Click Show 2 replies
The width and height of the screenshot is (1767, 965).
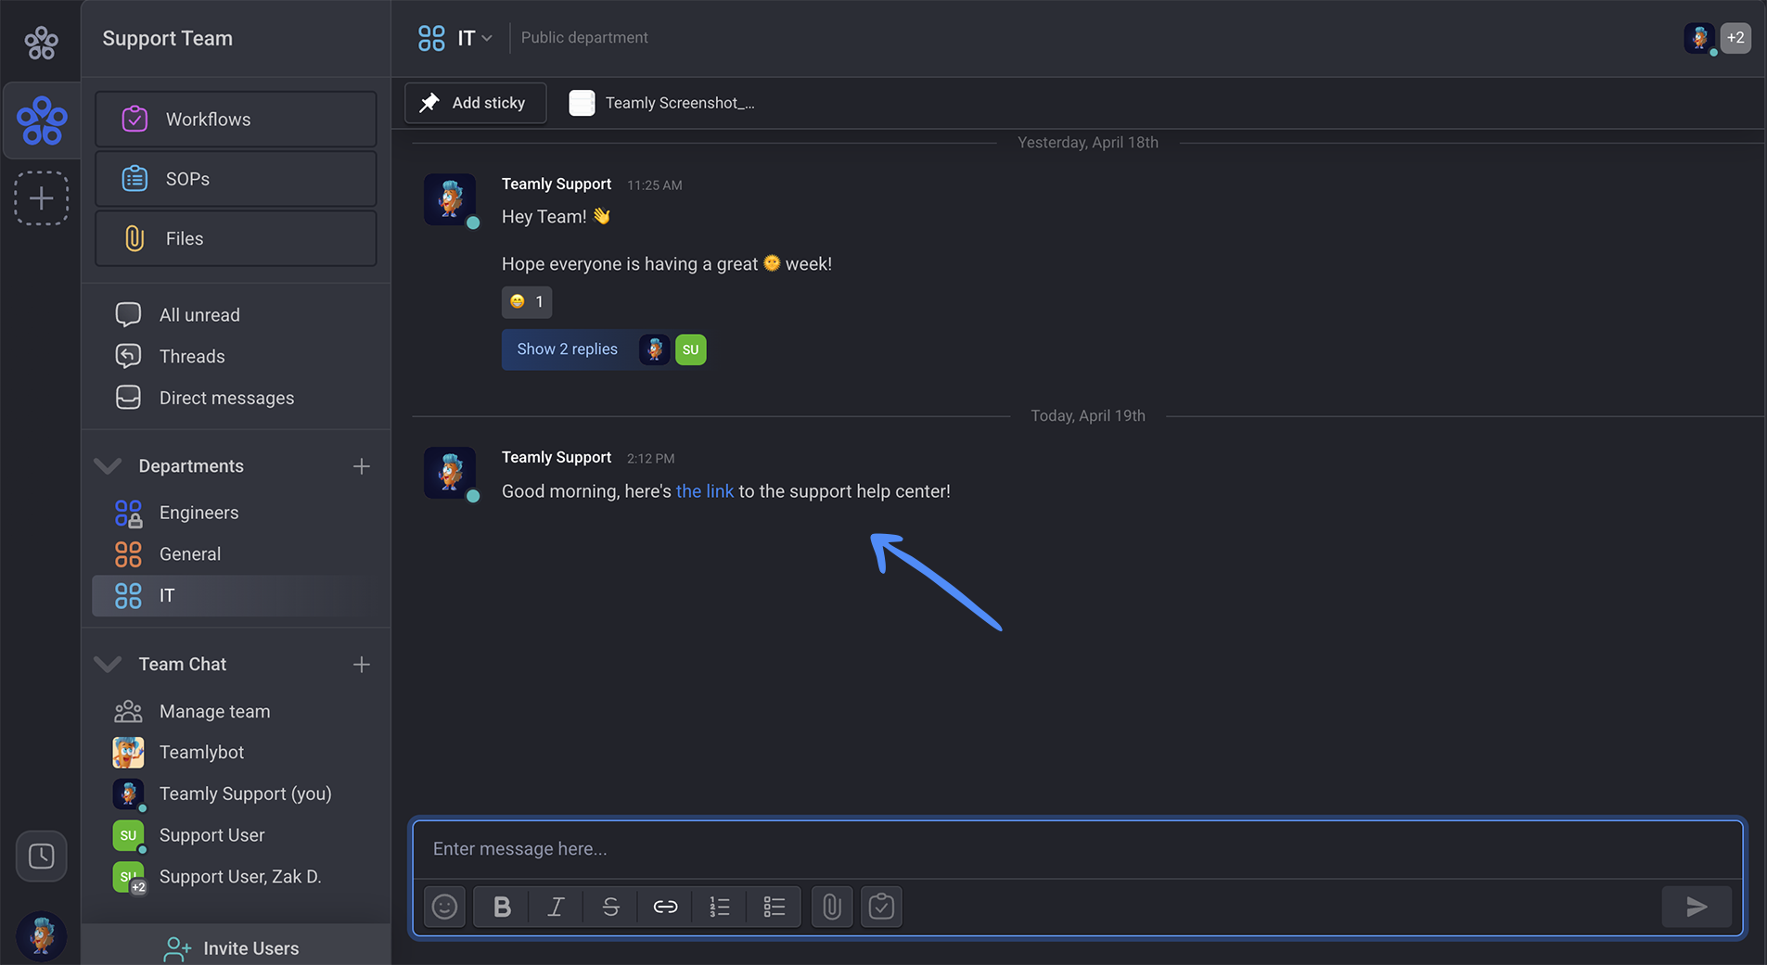pyautogui.click(x=567, y=349)
